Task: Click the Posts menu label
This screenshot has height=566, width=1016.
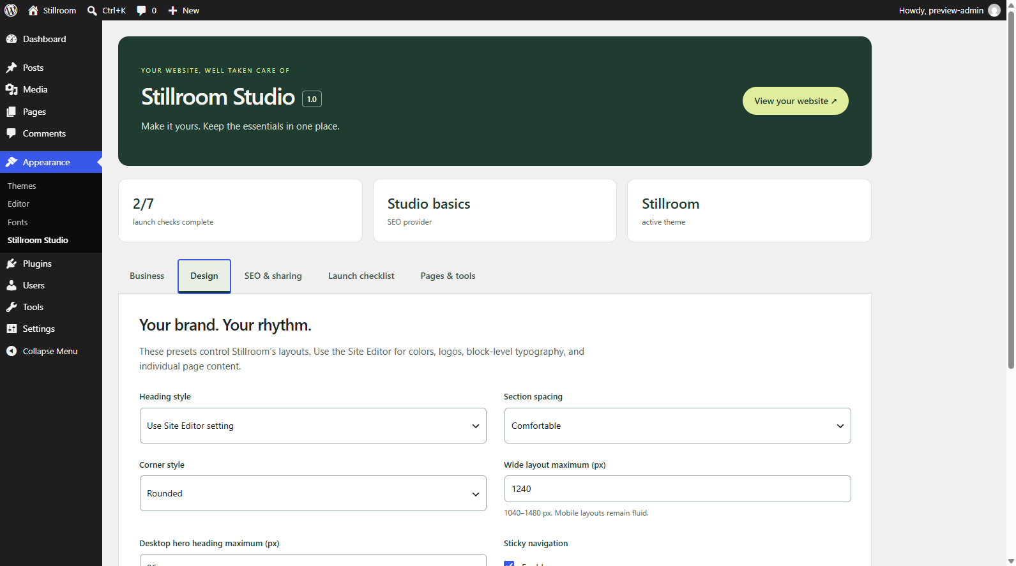Action: (x=33, y=68)
